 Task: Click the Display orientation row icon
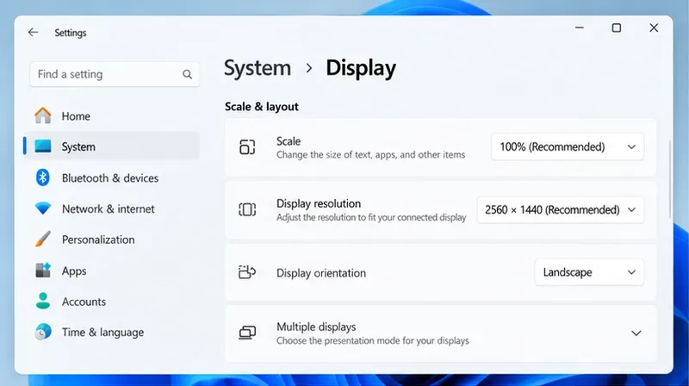coord(247,272)
